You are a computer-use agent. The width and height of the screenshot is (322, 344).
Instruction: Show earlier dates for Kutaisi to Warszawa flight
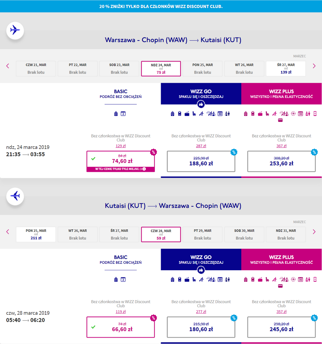click(x=8, y=232)
